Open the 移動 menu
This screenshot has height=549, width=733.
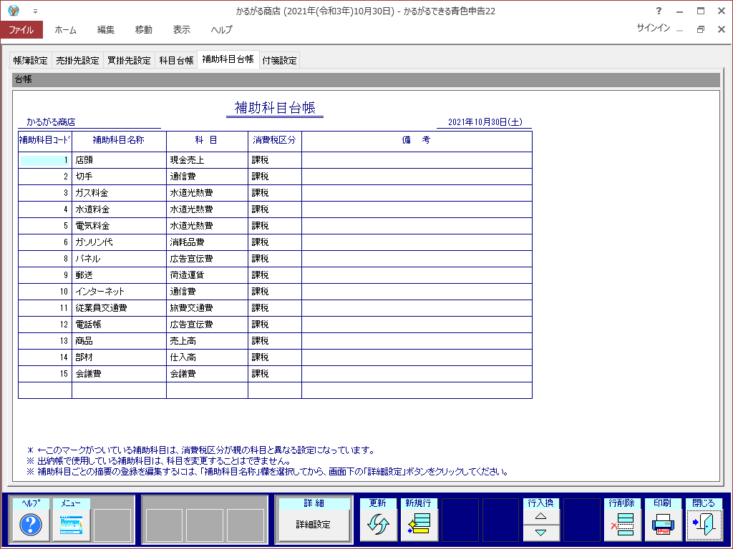click(x=143, y=29)
